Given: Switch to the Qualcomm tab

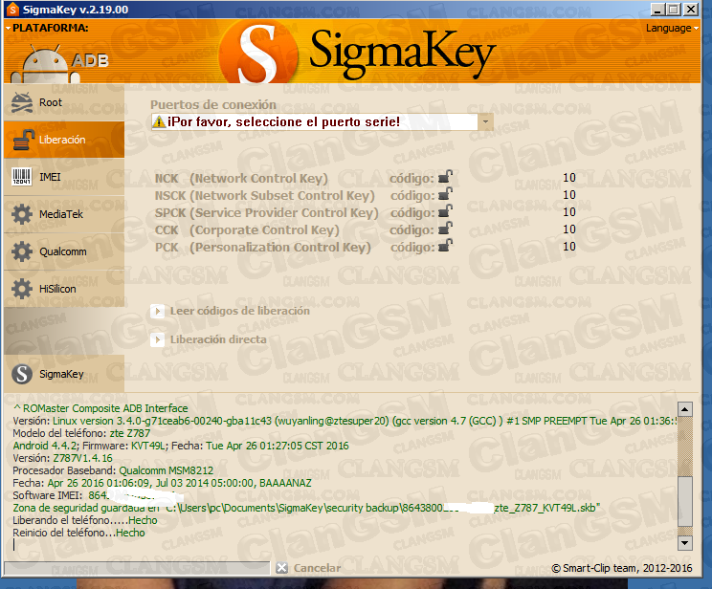Looking at the screenshot, I should click(64, 251).
